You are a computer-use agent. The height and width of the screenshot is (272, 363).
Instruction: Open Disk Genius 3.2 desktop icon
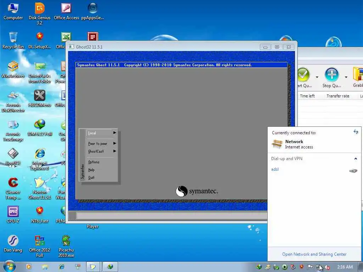tap(40, 13)
